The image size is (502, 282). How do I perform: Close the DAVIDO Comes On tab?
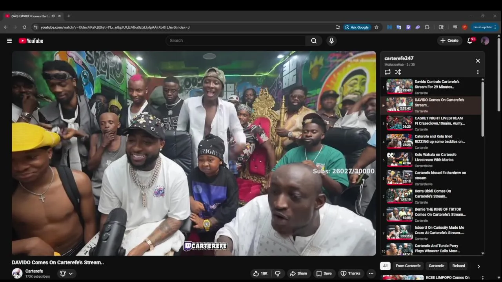[60, 16]
